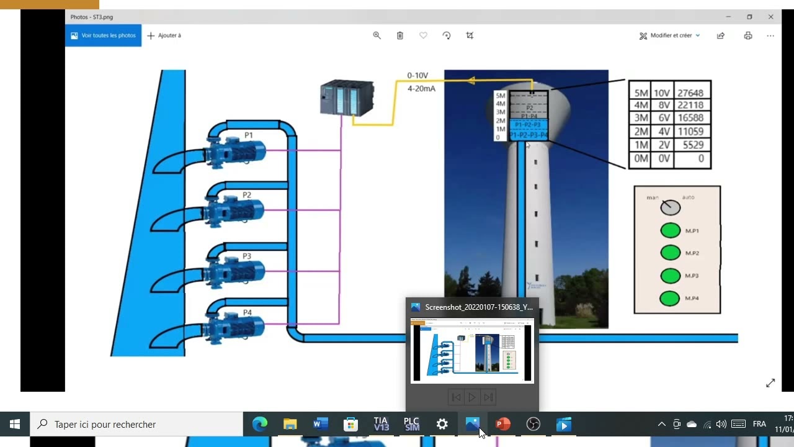794x447 pixels.
Task: Show hidden tray icons with the chevron
Action: 662,424
